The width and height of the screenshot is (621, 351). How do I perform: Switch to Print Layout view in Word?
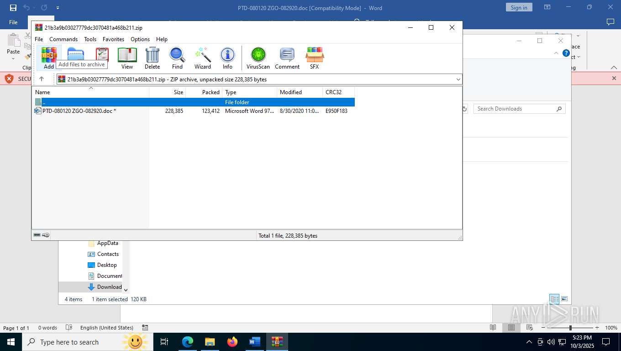511,328
